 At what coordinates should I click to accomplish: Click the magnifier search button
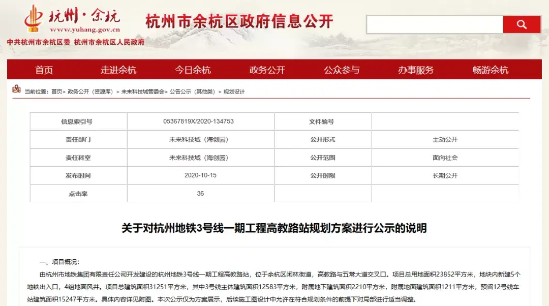tap(522, 24)
